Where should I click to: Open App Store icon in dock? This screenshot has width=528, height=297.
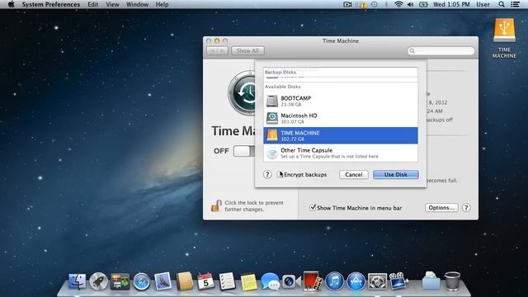pos(356,281)
